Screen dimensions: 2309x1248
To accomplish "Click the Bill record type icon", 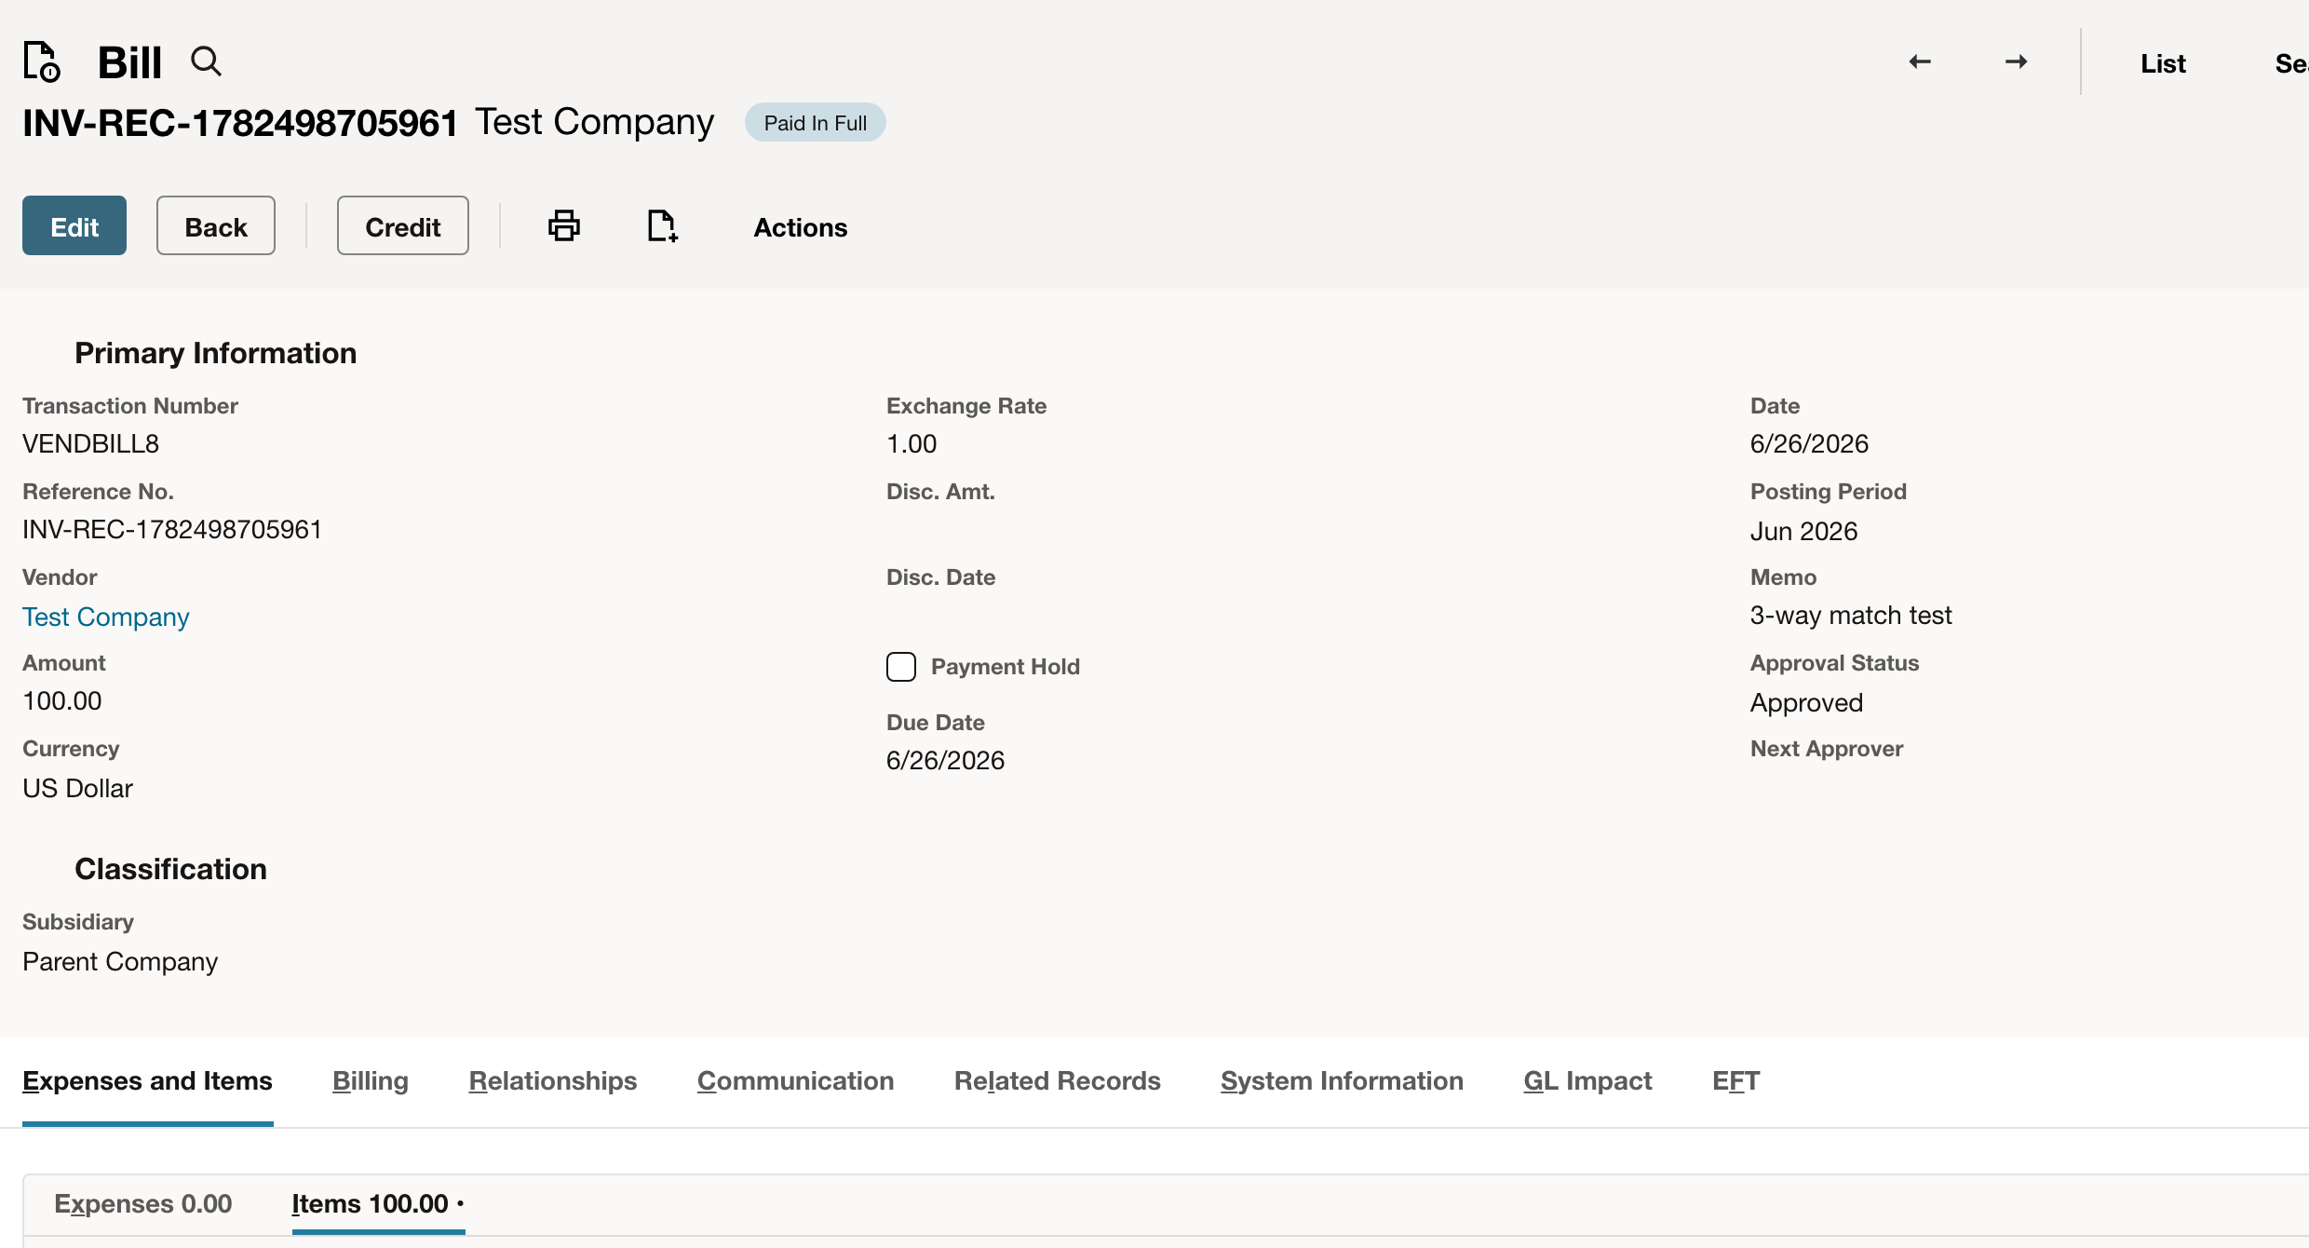I will click(42, 61).
